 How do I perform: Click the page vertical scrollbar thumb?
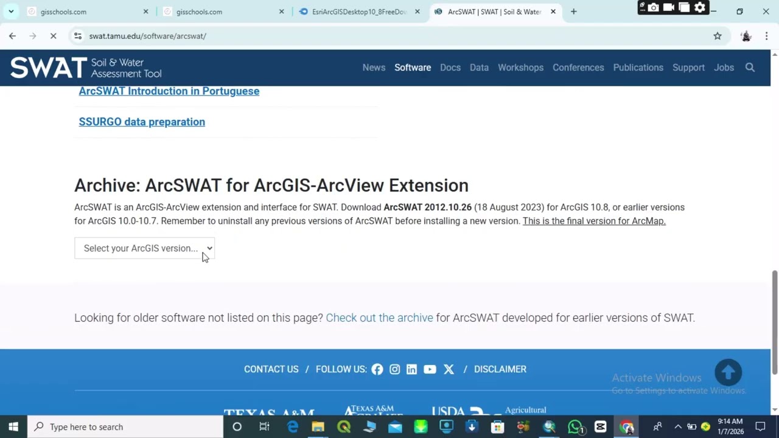[x=775, y=322]
